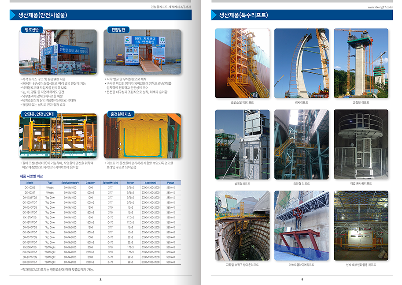Image resolution: width=402 pixels, height=285 pixels.
Task: Open the 진입발판 entry ramp photo
Action: tap(143, 52)
